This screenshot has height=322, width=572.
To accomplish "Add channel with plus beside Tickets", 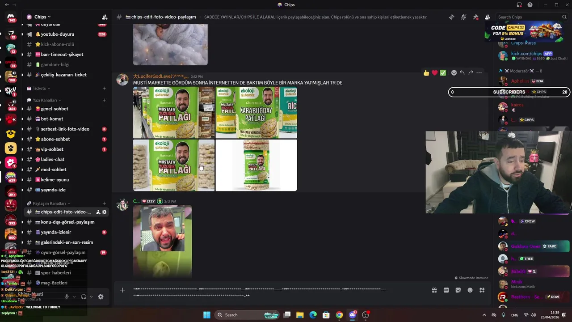I will coord(104,89).
